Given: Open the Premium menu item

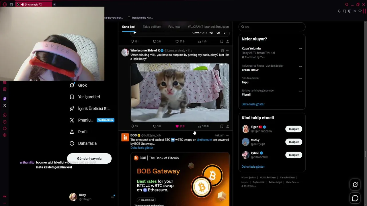Looking at the screenshot, I should [x=92, y=120].
